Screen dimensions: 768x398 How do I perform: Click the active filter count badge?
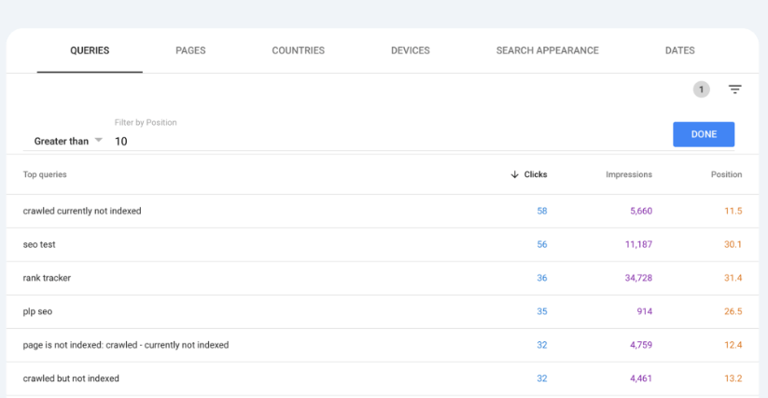click(701, 89)
